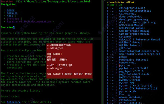The image size is (164, 104).
Task: Expand [ ... ] marker beside CairoManual
Action: pyautogui.click(x=112, y=14)
